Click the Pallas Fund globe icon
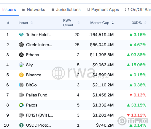 [21, 95]
